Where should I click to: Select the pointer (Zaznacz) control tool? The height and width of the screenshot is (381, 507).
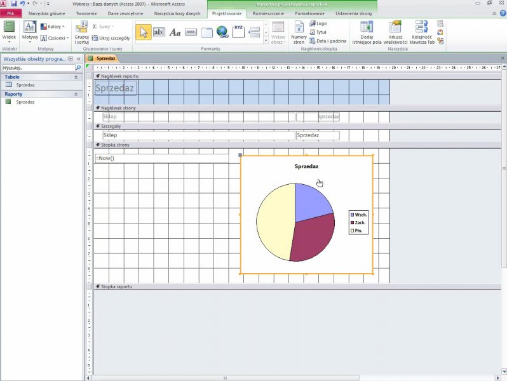(144, 32)
